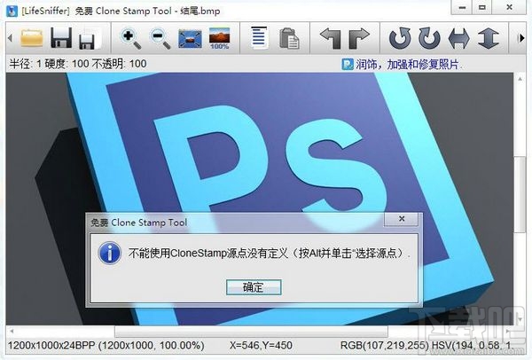
Task: Zoom out with the minus magnifier
Action: pyautogui.click(x=160, y=38)
